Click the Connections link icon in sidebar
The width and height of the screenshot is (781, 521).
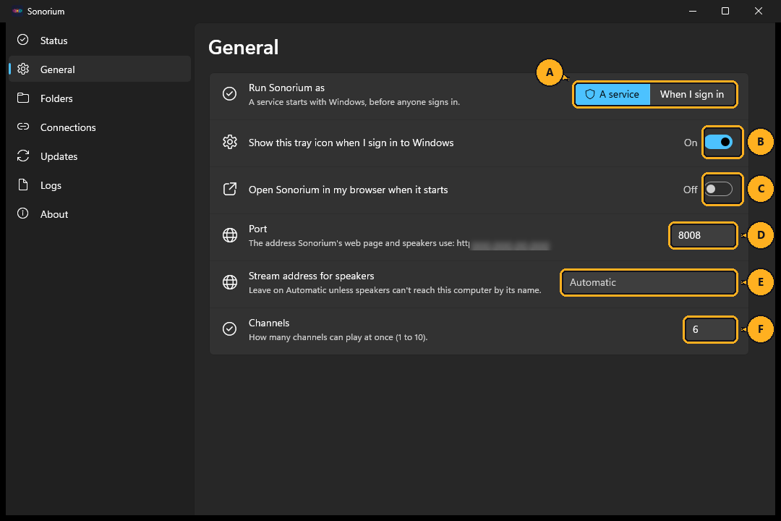(23, 127)
